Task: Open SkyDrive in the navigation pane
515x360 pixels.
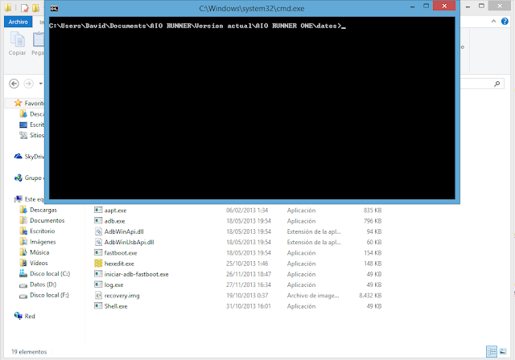Action: (x=29, y=157)
